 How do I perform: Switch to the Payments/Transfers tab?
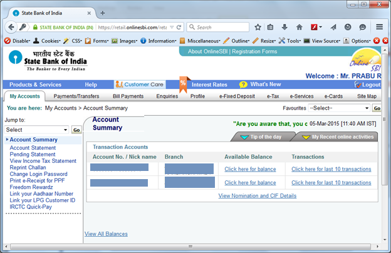(x=76, y=96)
